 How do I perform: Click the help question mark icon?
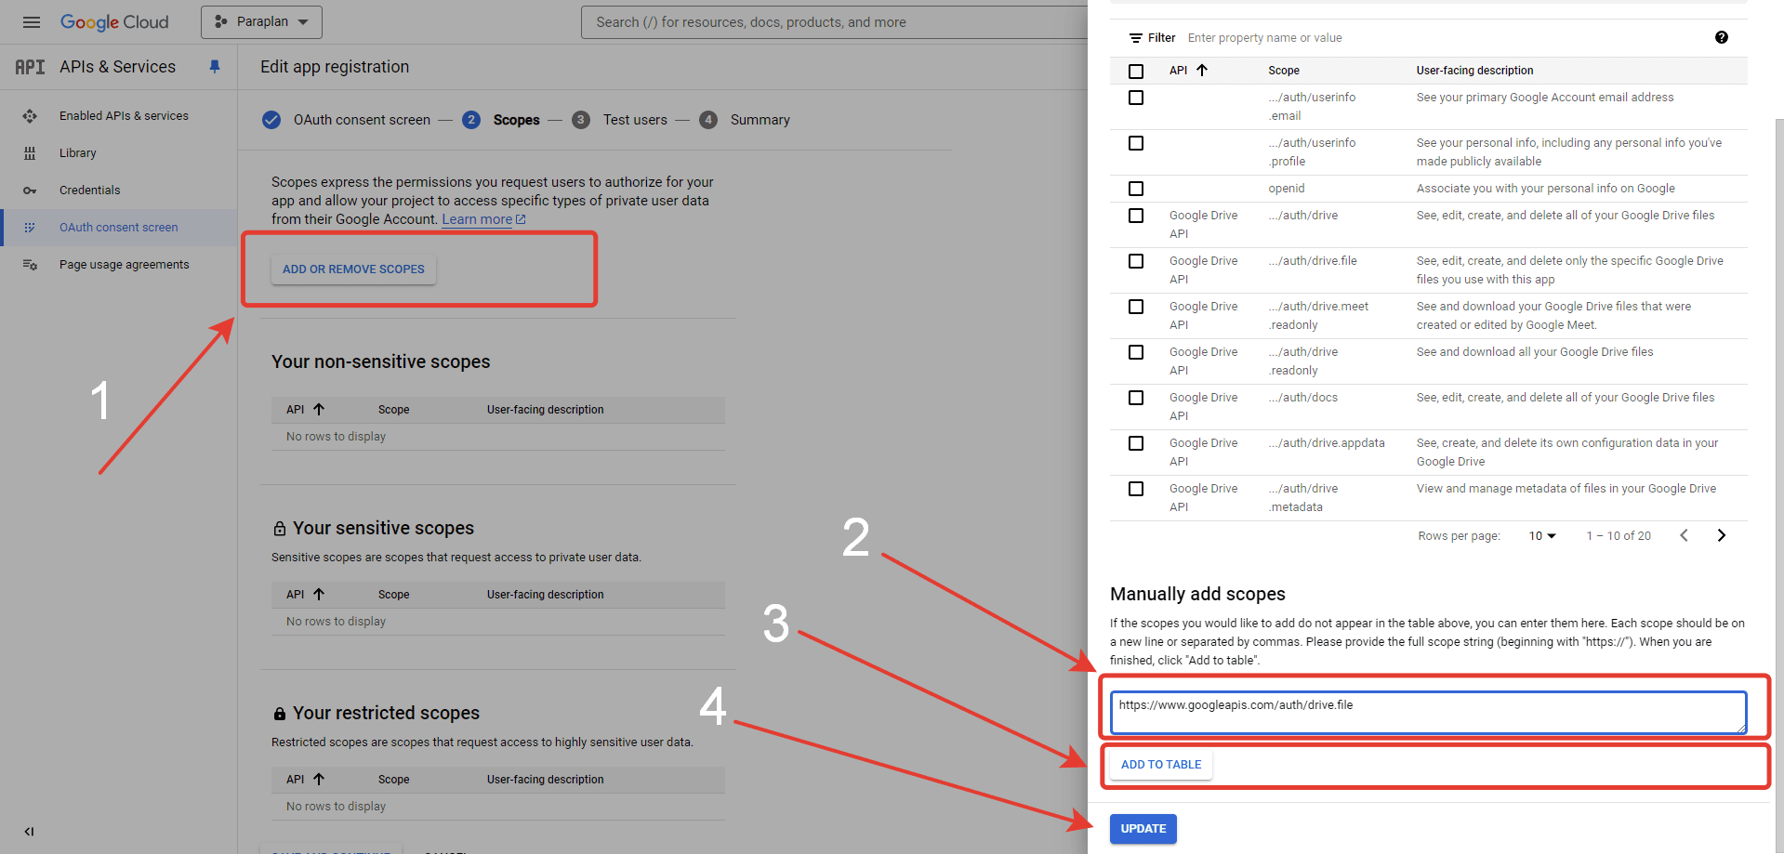pyautogui.click(x=1721, y=38)
